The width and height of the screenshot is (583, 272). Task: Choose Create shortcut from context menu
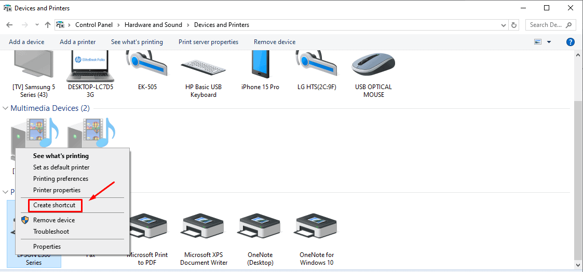click(x=55, y=205)
